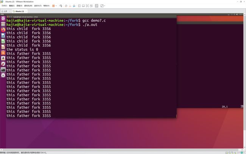Open the Help menu in VMware menu bar
Image resolution: width=246 pixels, height=154 pixels.
46,6
